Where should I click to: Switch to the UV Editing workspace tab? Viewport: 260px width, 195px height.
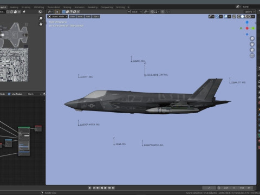pos(39,7)
